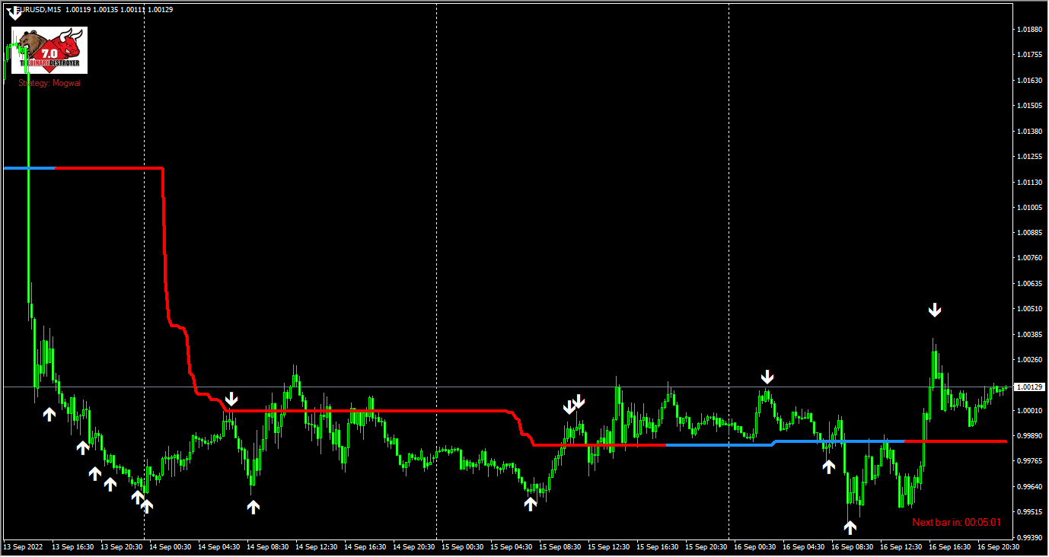Click the '16 Sep 00:30' time axis label

point(755,546)
